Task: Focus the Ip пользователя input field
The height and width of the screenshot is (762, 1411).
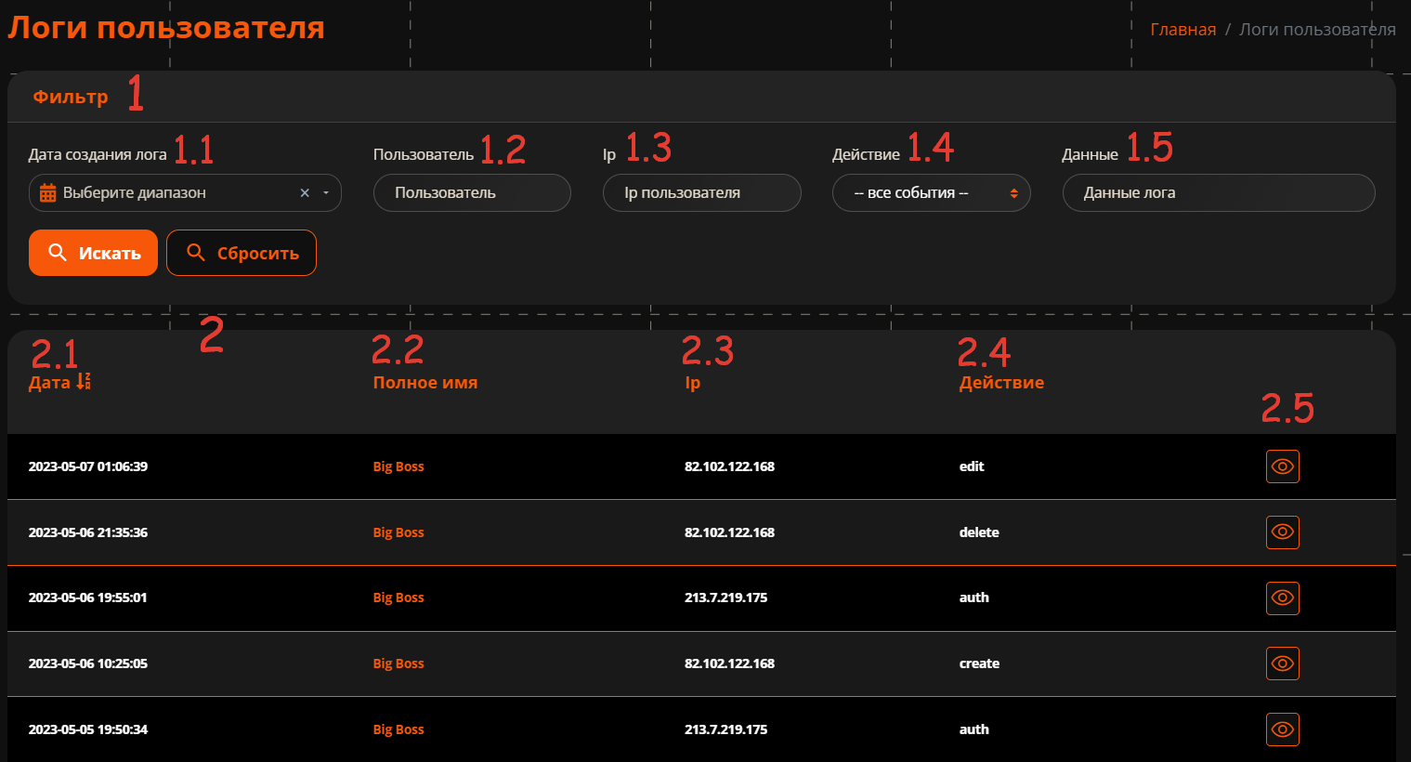Action: click(701, 193)
